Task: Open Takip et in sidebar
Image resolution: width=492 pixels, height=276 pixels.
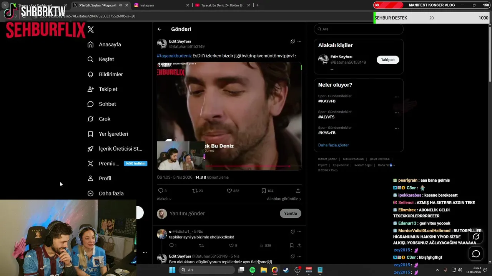Action: click(102, 89)
